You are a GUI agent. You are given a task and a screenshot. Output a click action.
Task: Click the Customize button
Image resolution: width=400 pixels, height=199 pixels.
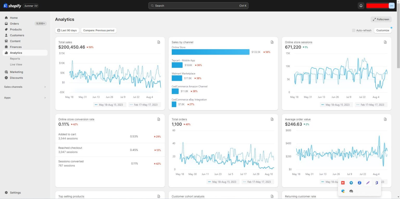(383, 30)
